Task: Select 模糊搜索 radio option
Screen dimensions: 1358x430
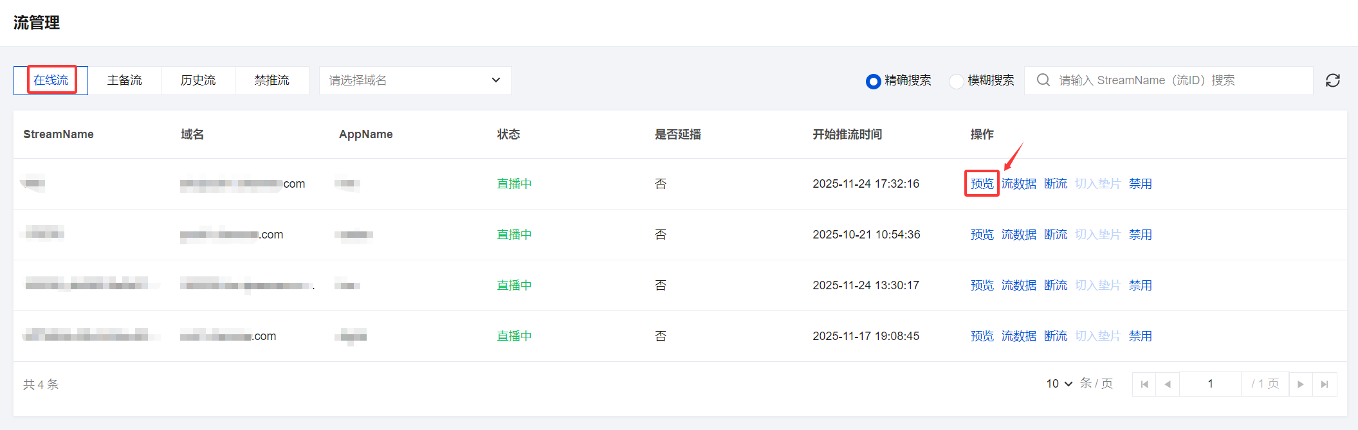Action: point(956,81)
